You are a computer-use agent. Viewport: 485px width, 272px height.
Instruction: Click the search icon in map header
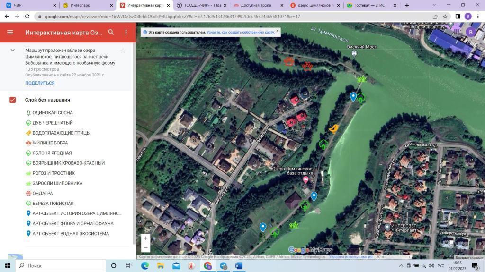click(x=111, y=33)
